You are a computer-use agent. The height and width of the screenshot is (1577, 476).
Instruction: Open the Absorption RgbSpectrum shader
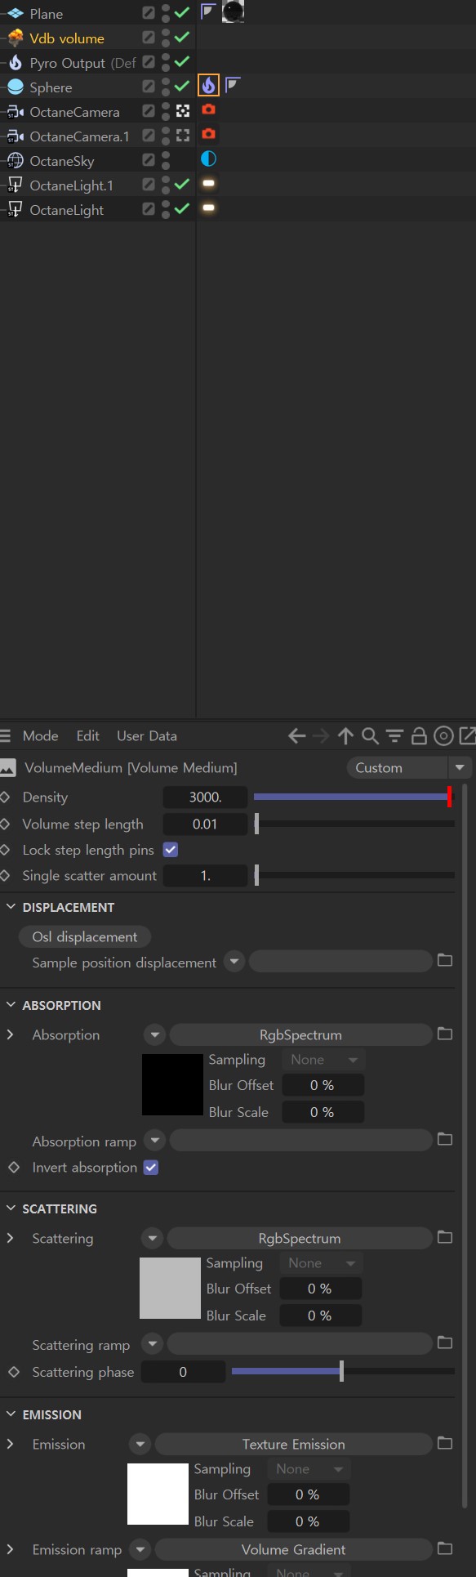tap(300, 1034)
